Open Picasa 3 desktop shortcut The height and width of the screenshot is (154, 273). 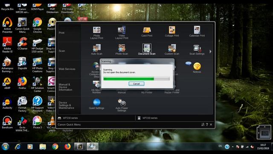click(37, 122)
